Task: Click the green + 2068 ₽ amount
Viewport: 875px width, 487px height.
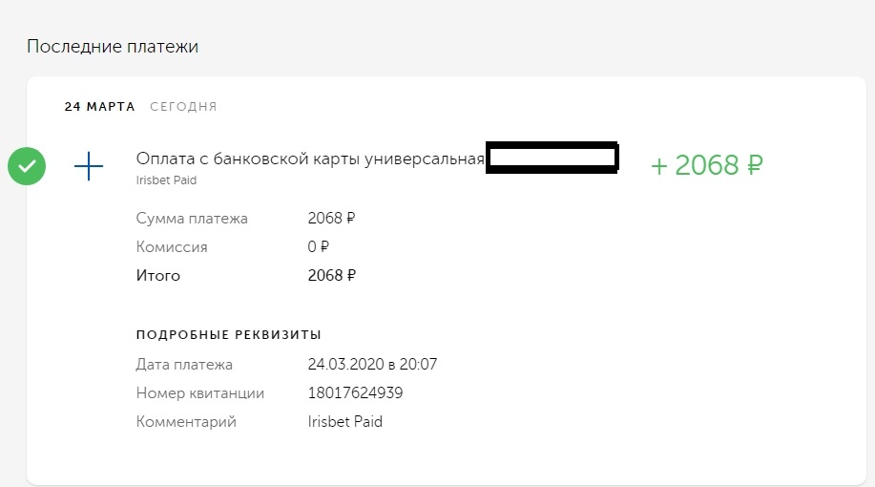Action: tap(707, 165)
